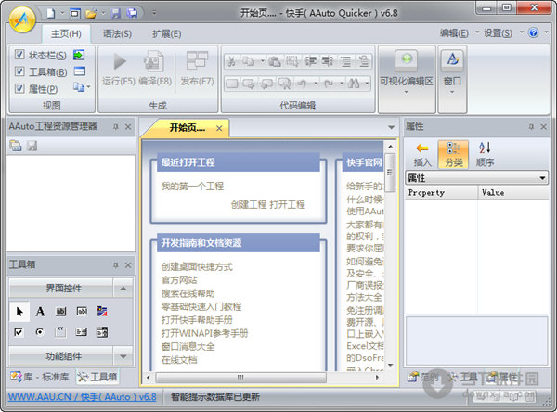The image size is (557, 412).
Task: Select the button control icon in 工具箱
Action: (x=60, y=312)
